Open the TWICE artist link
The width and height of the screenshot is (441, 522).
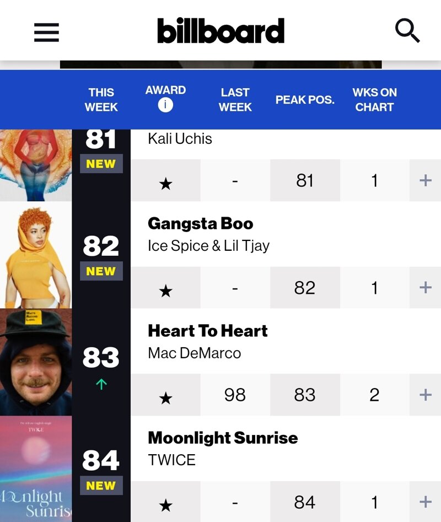pyautogui.click(x=172, y=460)
